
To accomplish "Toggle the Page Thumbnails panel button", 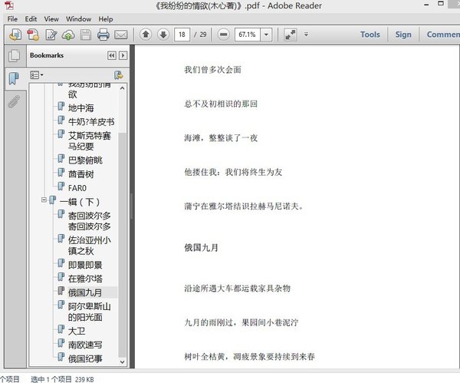I will click(14, 56).
